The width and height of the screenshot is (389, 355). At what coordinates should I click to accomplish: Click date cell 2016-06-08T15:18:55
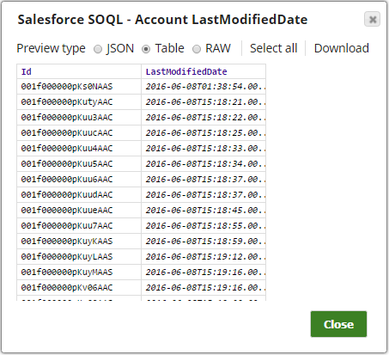(x=204, y=226)
